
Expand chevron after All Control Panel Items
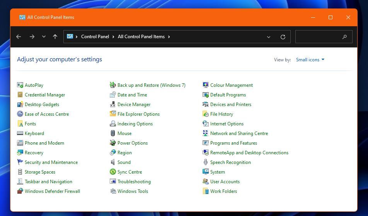click(169, 37)
